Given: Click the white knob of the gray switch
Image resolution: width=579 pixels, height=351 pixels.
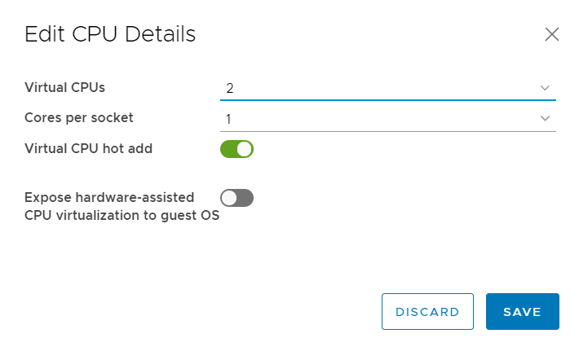Looking at the screenshot, I should pos(229,198).
